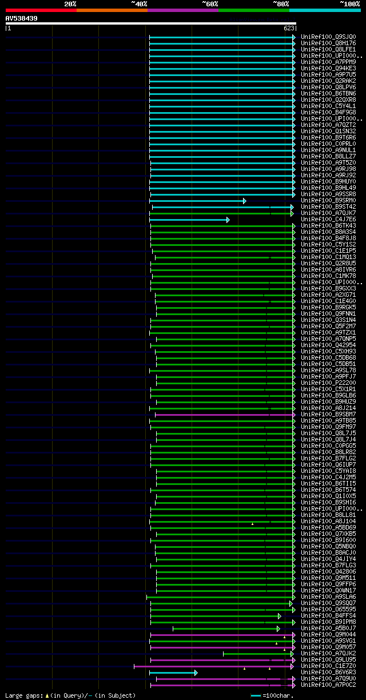This screenshot has height=700, width=366.
Task: Select the UniRef100_O65595 label
Action: tap(328, 610)
